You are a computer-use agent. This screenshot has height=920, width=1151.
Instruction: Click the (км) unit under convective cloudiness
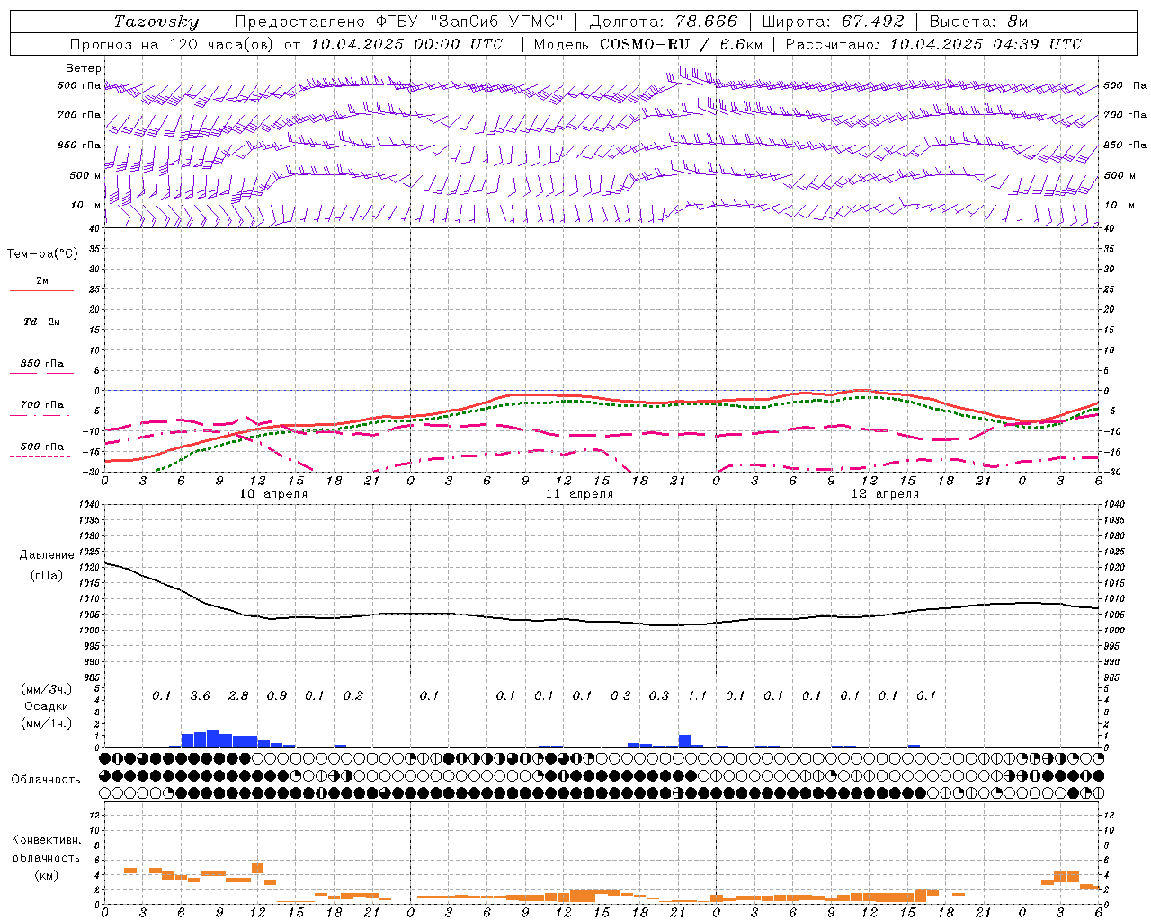47,875
